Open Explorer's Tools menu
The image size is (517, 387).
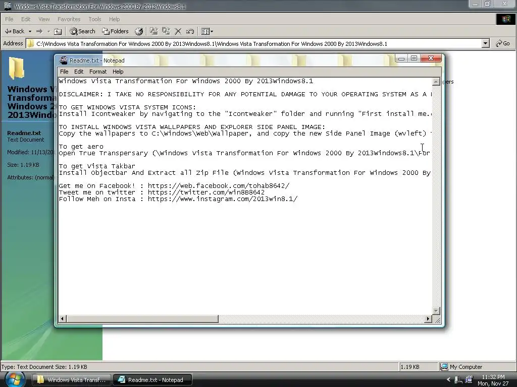coord(94,19)
